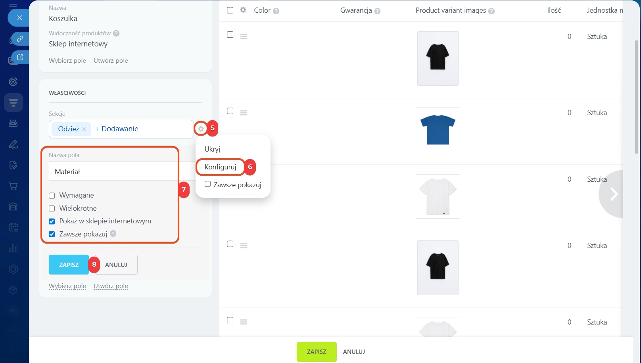
Task: Select the blue t-shirt variant row checkbox
Action: [x=230, y=111]
